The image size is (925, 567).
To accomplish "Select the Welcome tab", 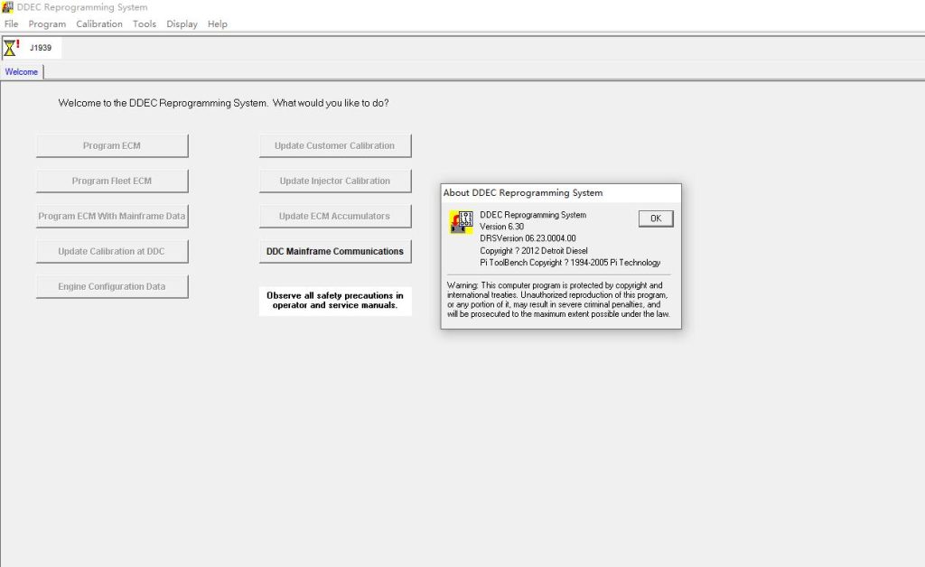I will (22, 72).
